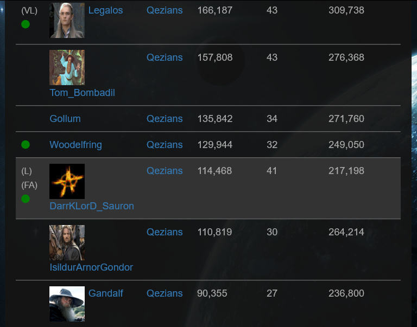Click DarrKLorD_Sauron's flaming star avatar
Screen dimensions: 417x327
tap(67, 181)
